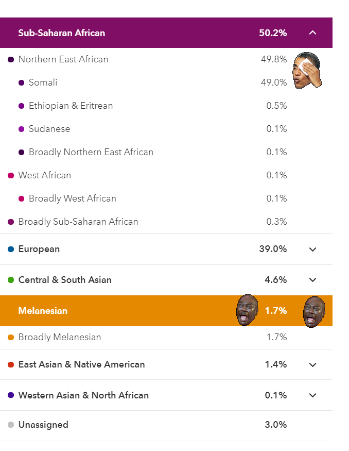This screenshot has height=451, width=349.
Task: Open the Ethiopian & Eritrean entry
Action: [x=71, y=106]
